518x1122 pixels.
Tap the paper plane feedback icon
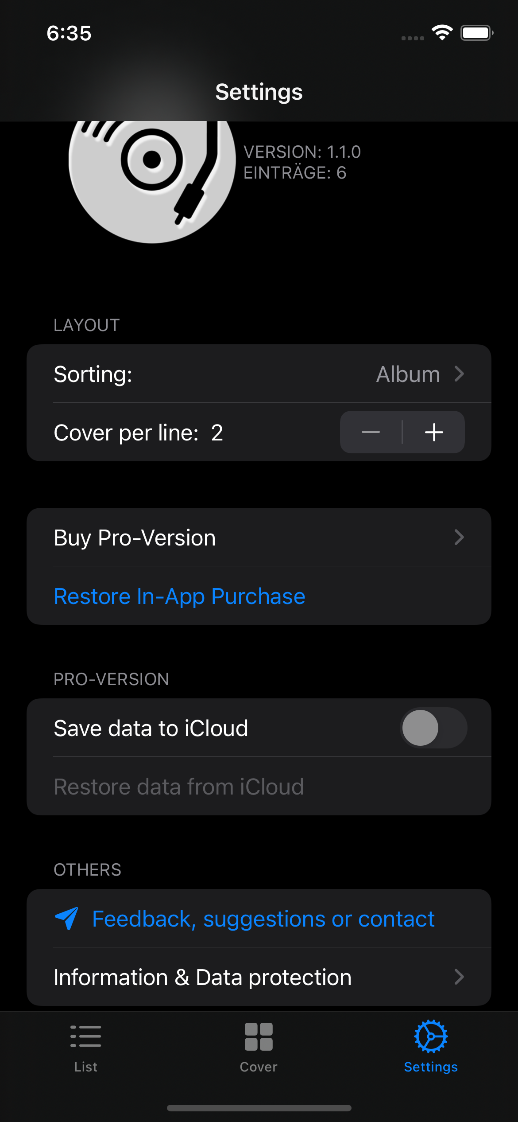[x=66, y=918]
